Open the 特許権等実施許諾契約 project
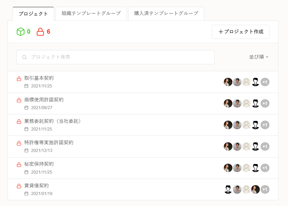The image size is (288, 206). [49, 143]
